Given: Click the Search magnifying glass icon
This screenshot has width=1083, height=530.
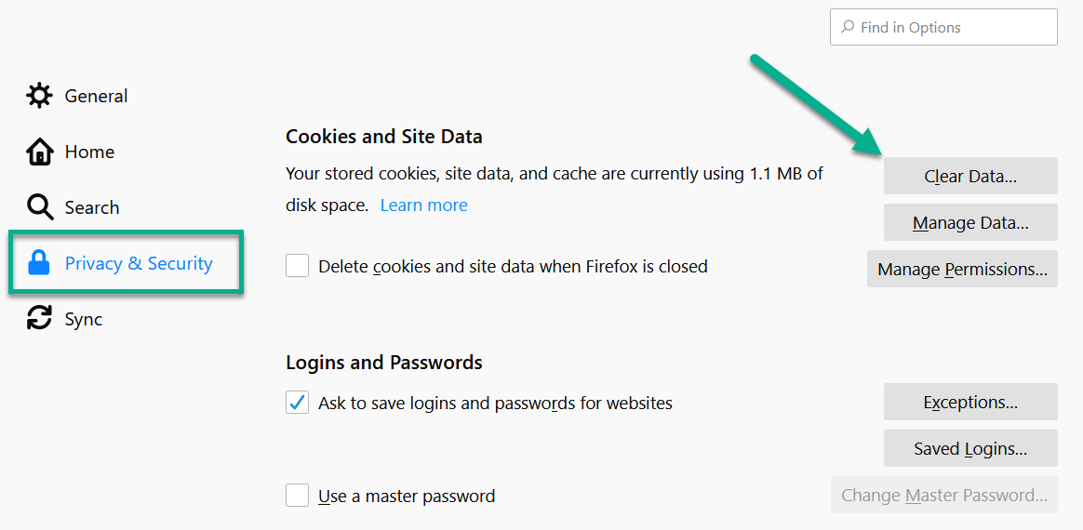Looking at the screenshot, I should [39, 207].
